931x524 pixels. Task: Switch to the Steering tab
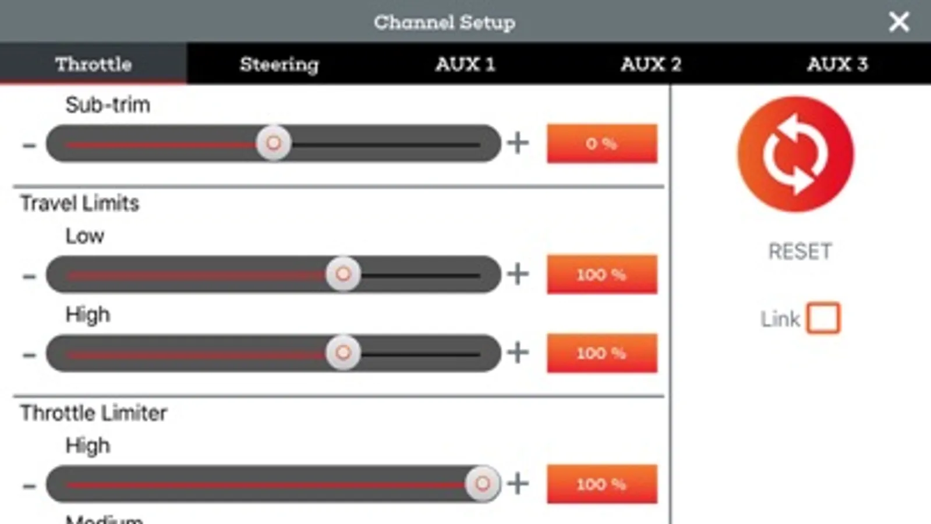click(x=279, y=63)
